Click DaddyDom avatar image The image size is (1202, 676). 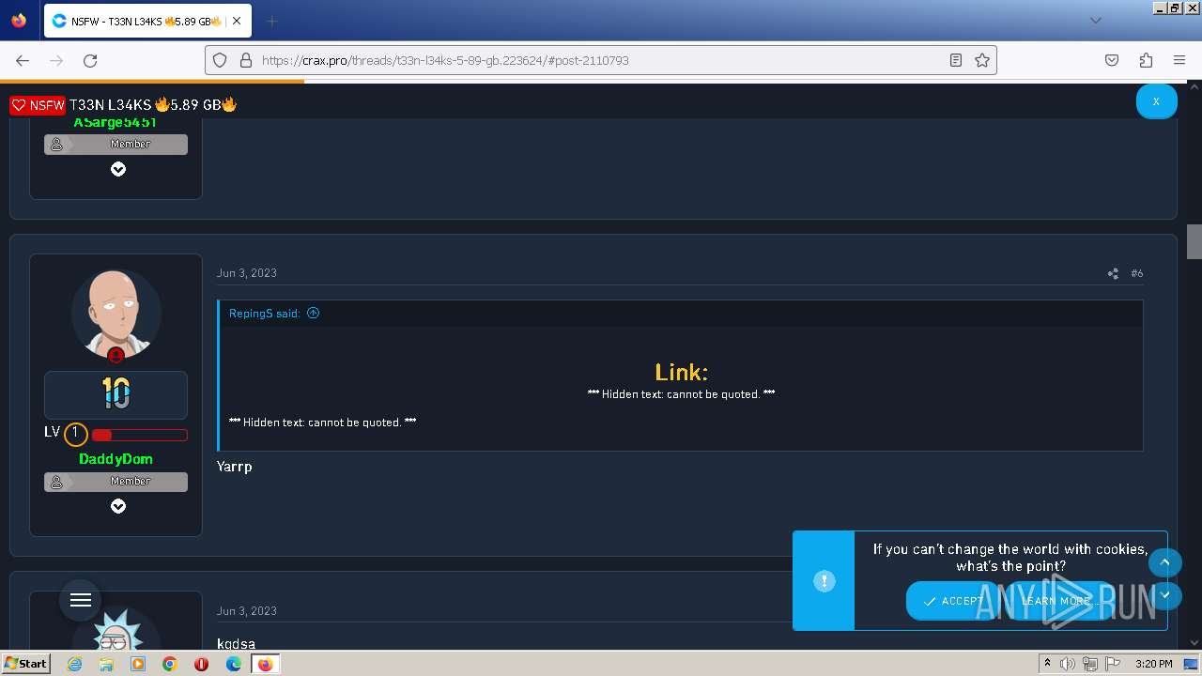click(x=116, y=314)
